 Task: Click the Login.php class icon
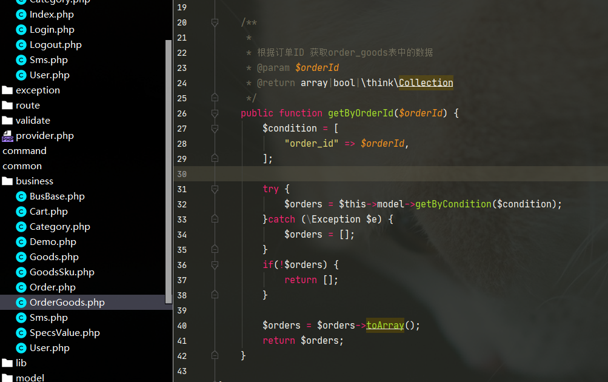(21, 30)
